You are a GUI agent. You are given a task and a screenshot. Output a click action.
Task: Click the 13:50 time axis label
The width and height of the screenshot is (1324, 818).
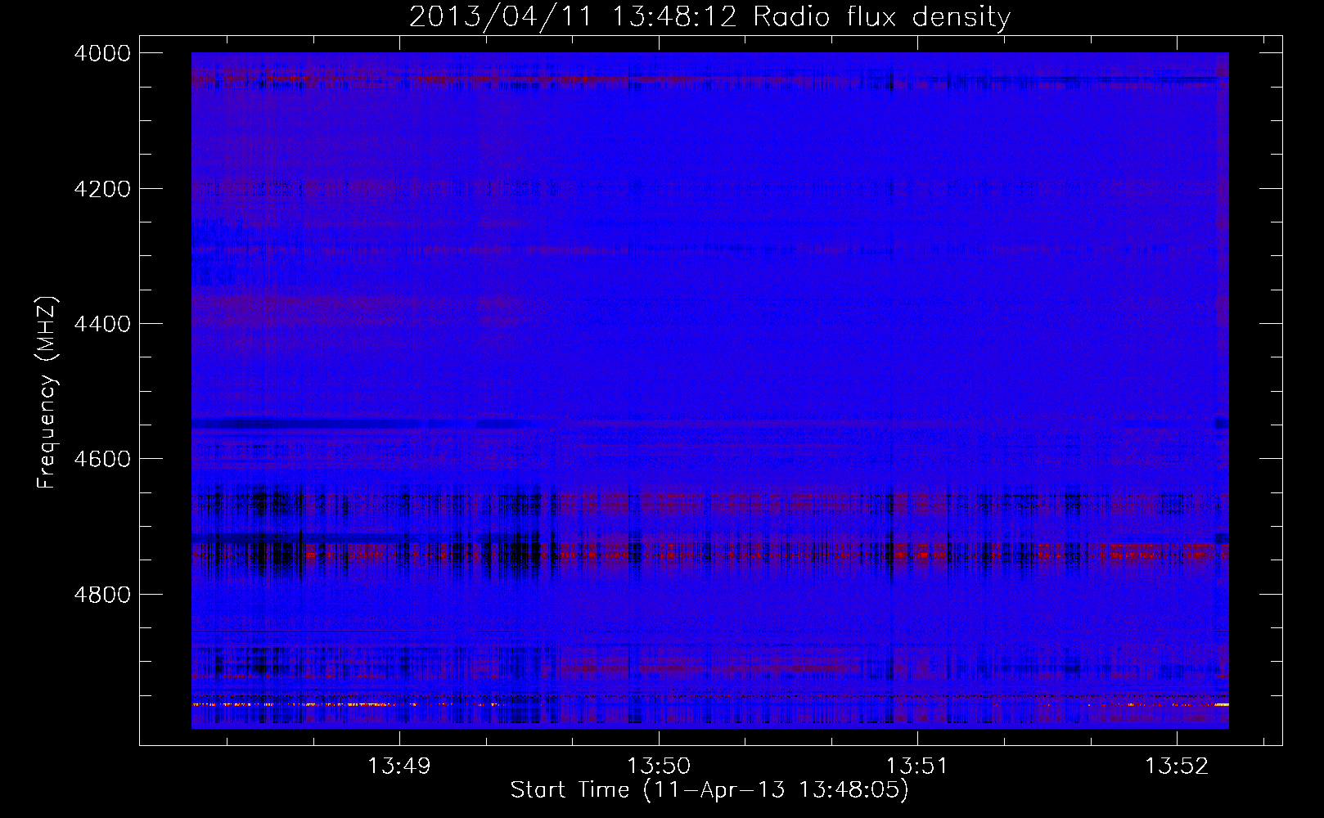659,766
